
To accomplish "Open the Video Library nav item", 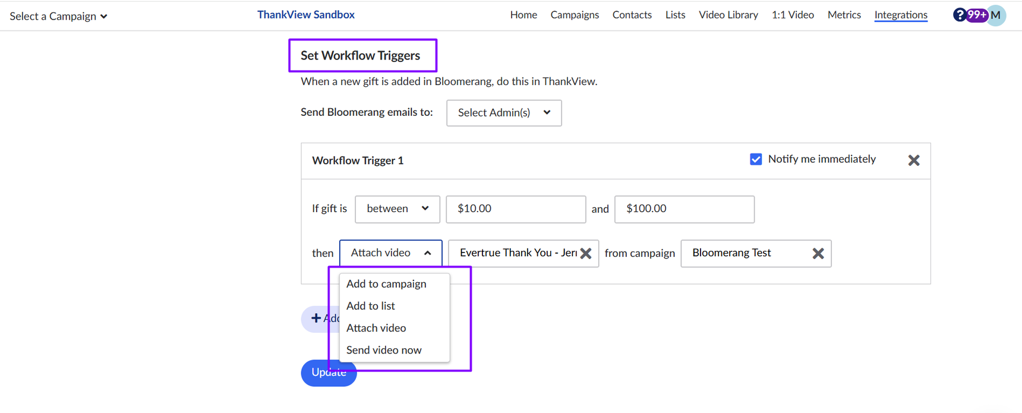I will 728,15.
